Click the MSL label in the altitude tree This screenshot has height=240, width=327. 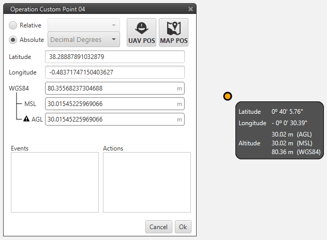point(30,104)
